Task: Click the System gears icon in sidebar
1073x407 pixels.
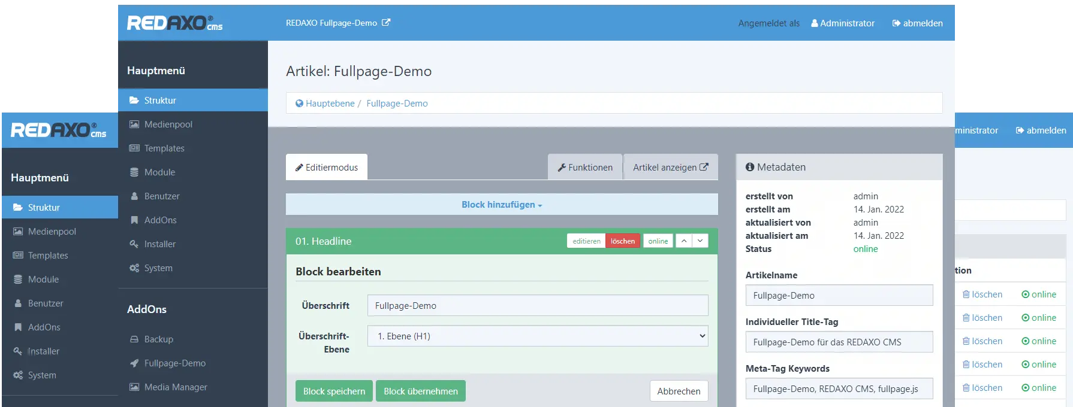Action: [134, 268]
